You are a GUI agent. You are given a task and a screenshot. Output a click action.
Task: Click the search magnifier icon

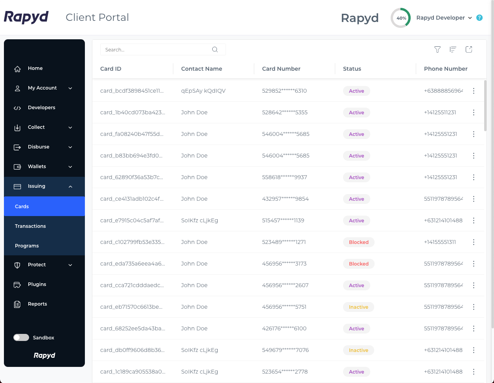[x=215, y=49]
